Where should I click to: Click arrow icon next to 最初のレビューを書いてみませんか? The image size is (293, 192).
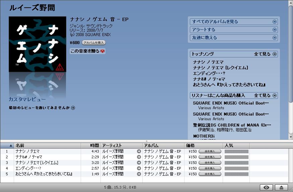(x=73, y=108)
